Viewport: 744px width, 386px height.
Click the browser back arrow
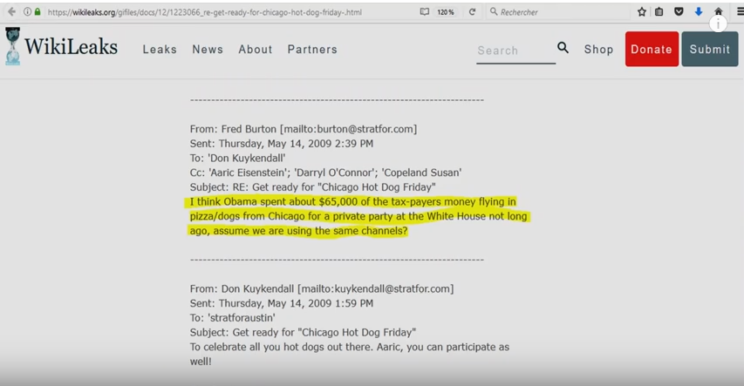[x=10, y=12]
